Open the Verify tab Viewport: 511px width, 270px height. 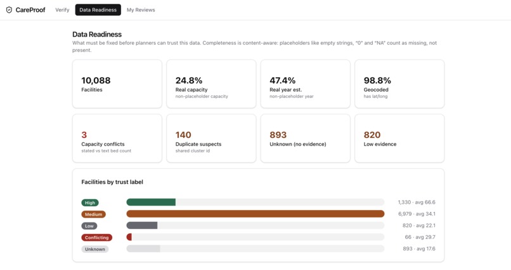point(62,9)
